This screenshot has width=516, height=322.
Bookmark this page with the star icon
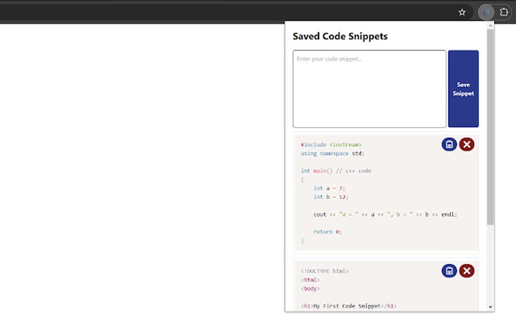click(x=462, y=13)
